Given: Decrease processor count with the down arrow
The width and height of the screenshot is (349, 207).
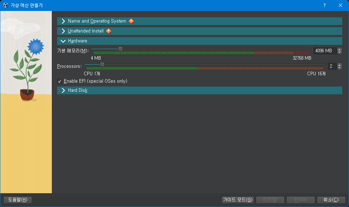Looking at the screenshot, I should click(x=339, y=68).
